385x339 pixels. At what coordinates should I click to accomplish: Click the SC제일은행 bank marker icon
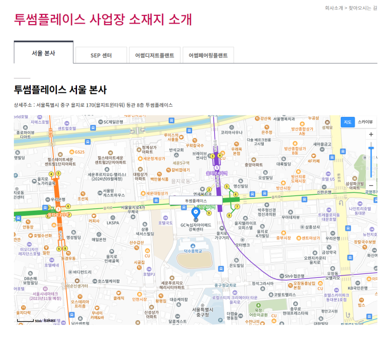coord(100,122)
